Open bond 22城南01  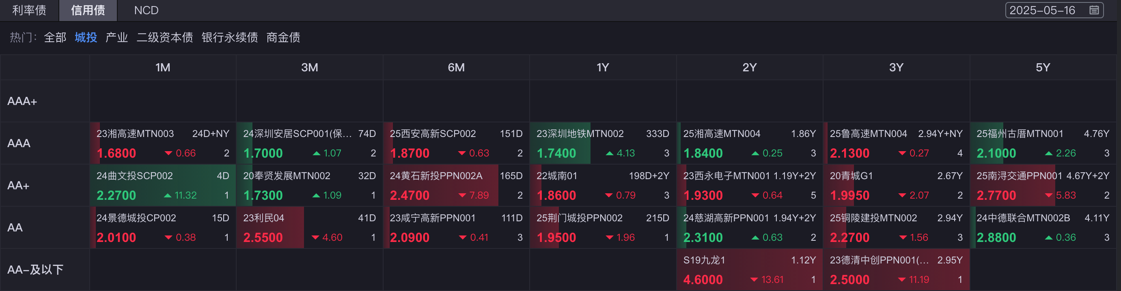[x=556, y=176]
